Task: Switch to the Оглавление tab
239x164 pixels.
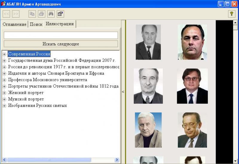Action: click(x=14, y=24)
